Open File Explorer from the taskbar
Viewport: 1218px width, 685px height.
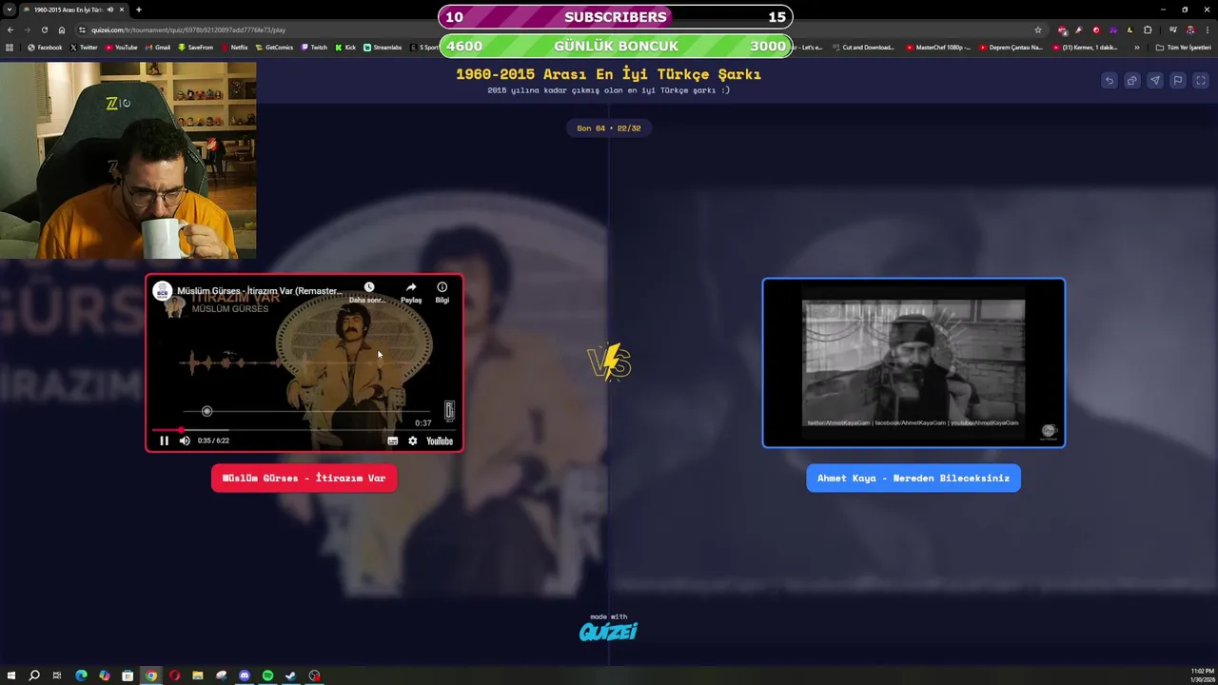pos(198,675)
